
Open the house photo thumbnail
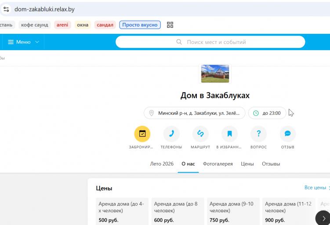[215, 74]
